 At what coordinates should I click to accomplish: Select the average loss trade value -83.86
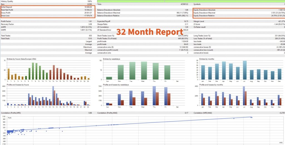[x=282, y=44]
